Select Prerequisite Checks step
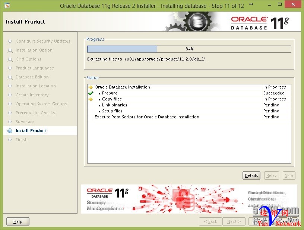Screen dimensions: 304x230 [x=35, y=113]
